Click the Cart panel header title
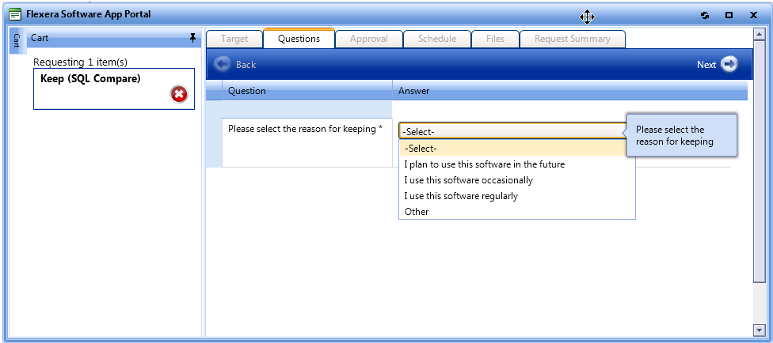 click(40, 37)
